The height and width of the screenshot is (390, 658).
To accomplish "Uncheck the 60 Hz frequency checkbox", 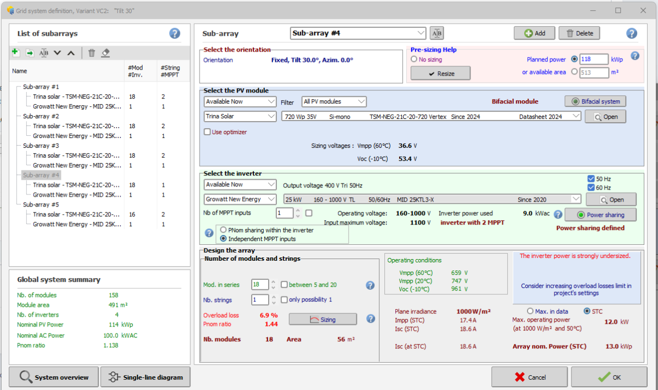I will pyautogui.click(x=591, y=188).
